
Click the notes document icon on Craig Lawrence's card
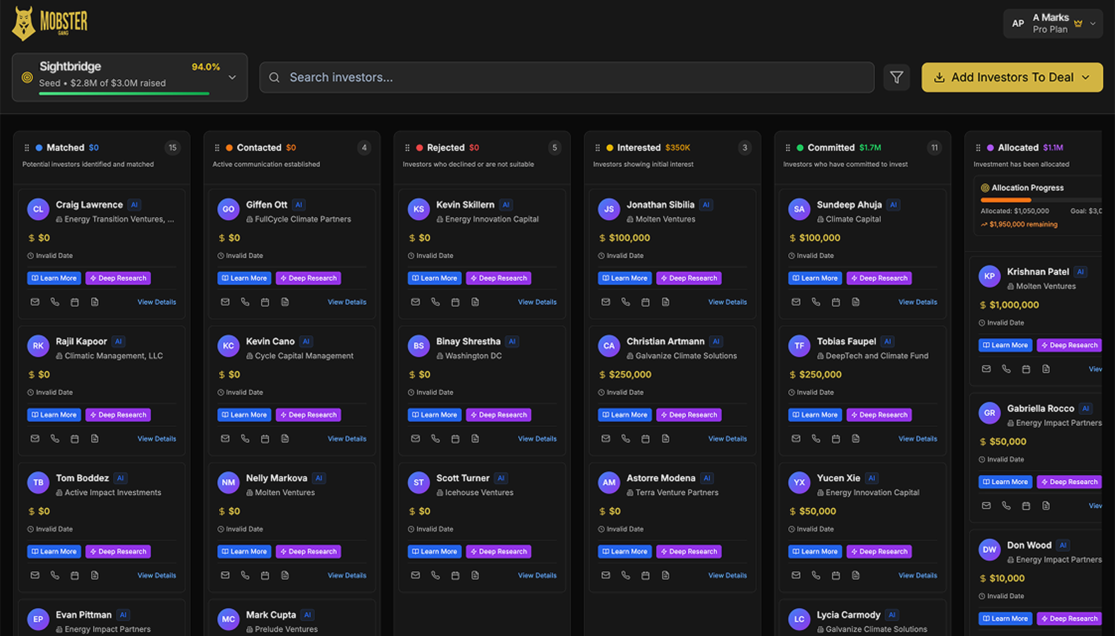94,302
